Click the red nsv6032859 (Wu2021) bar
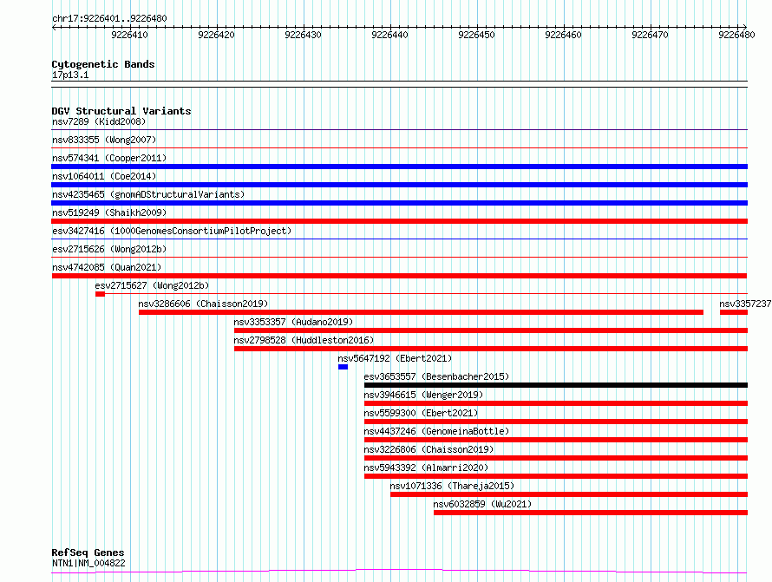 (x=591, y=513)
